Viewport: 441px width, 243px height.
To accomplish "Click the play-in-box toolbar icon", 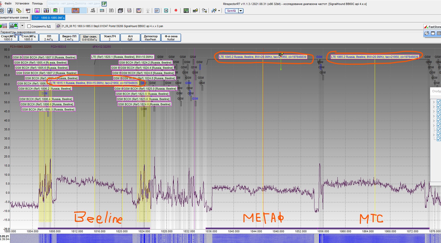I will click(166, 11).
